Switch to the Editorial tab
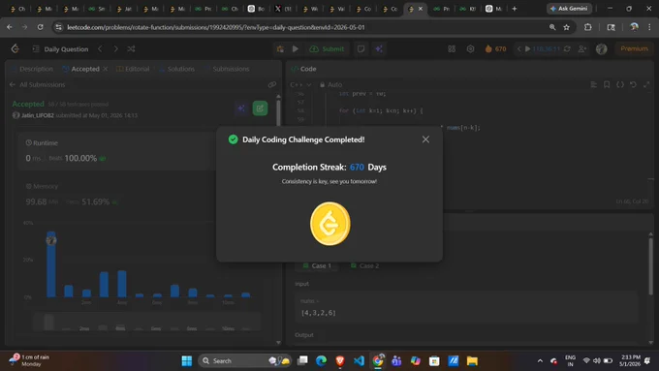The height and width of the screenshot is (371, 659). pyautogui.click(x=133, y=69)
